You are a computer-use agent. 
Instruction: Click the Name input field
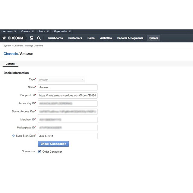pos(68,87)
